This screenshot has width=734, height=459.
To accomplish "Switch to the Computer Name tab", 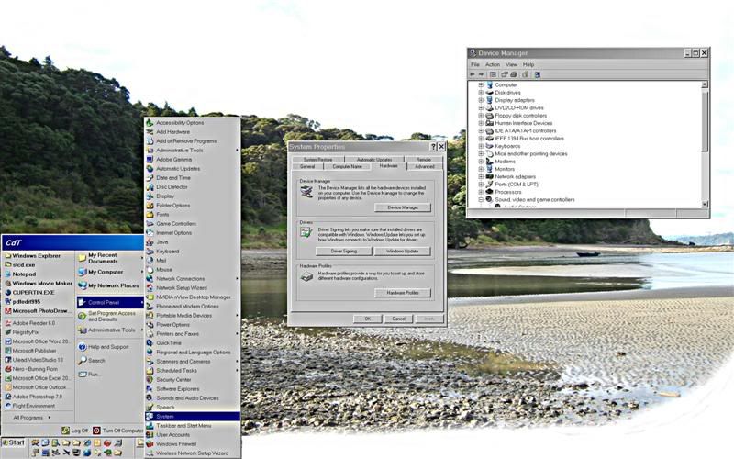I will 348,167.
